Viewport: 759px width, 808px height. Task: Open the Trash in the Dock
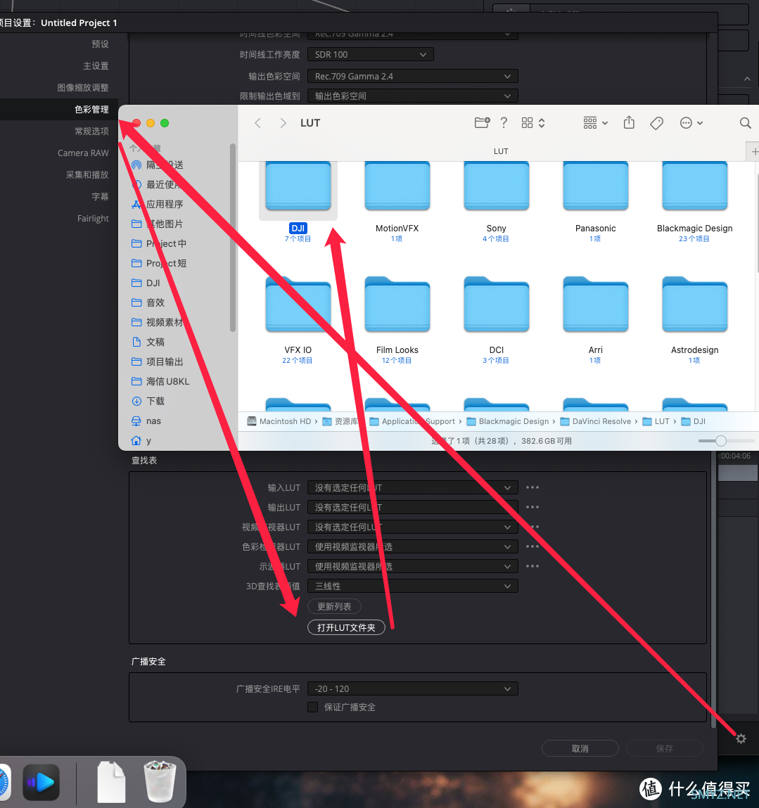click(160, 782)
